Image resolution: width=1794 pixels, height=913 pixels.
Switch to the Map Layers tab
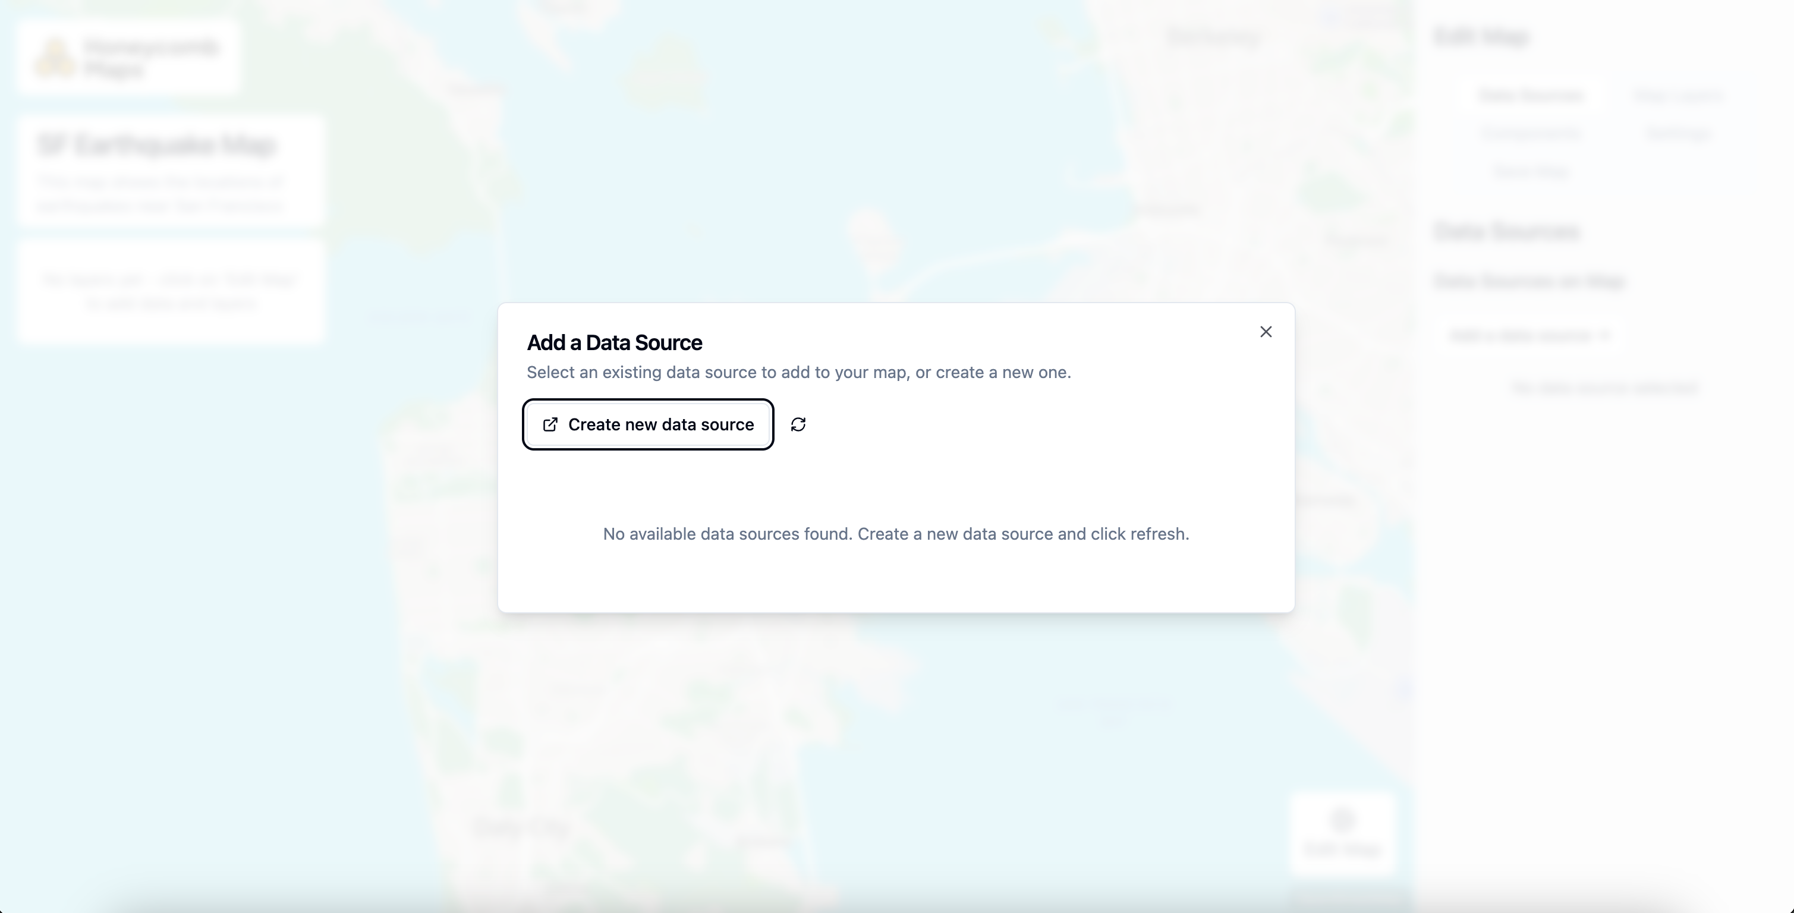[x=1679, y=96]
